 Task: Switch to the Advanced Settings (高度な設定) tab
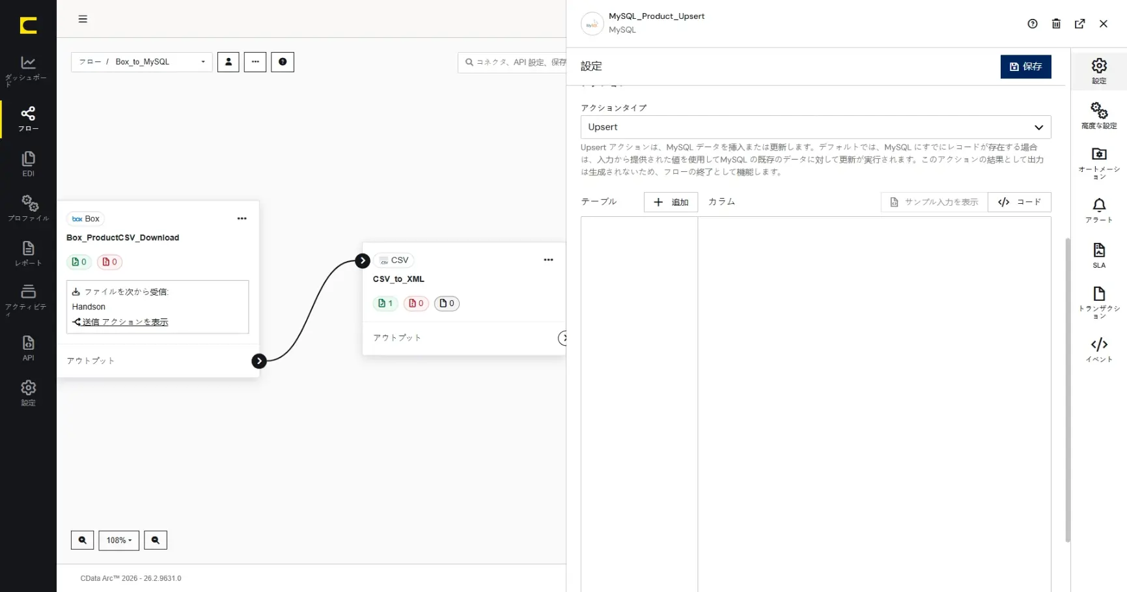coord(1099,116)
